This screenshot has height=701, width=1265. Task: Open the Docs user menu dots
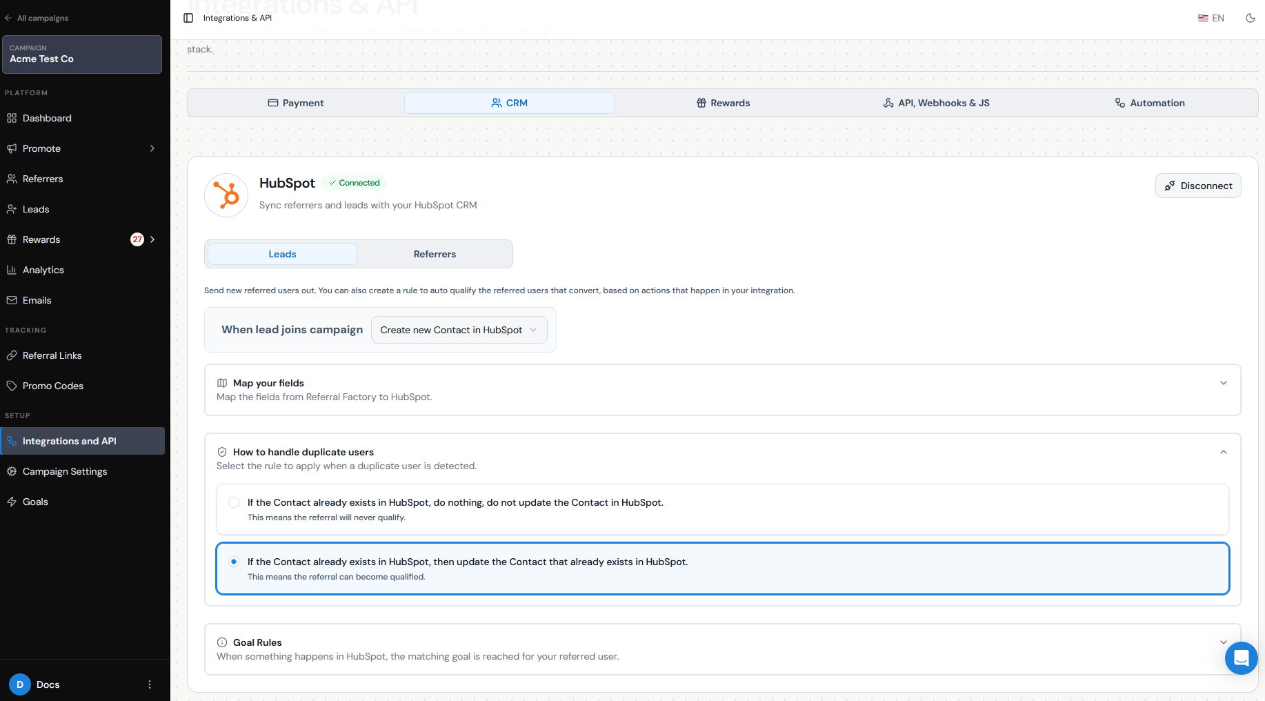click(150, 684)
